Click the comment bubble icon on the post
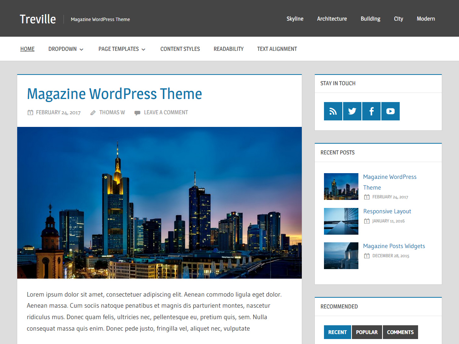 137,112
